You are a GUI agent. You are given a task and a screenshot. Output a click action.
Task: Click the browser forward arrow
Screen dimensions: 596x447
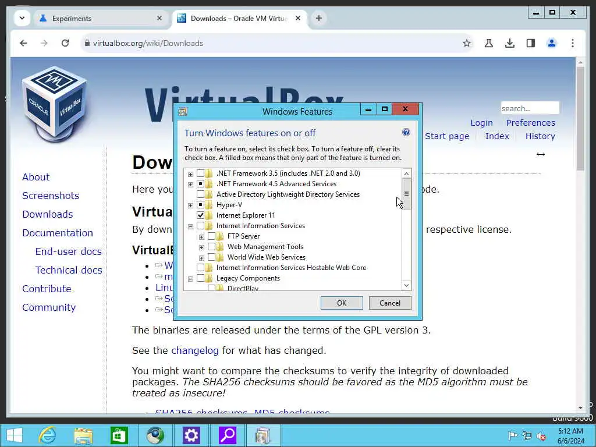coord(44,43)
